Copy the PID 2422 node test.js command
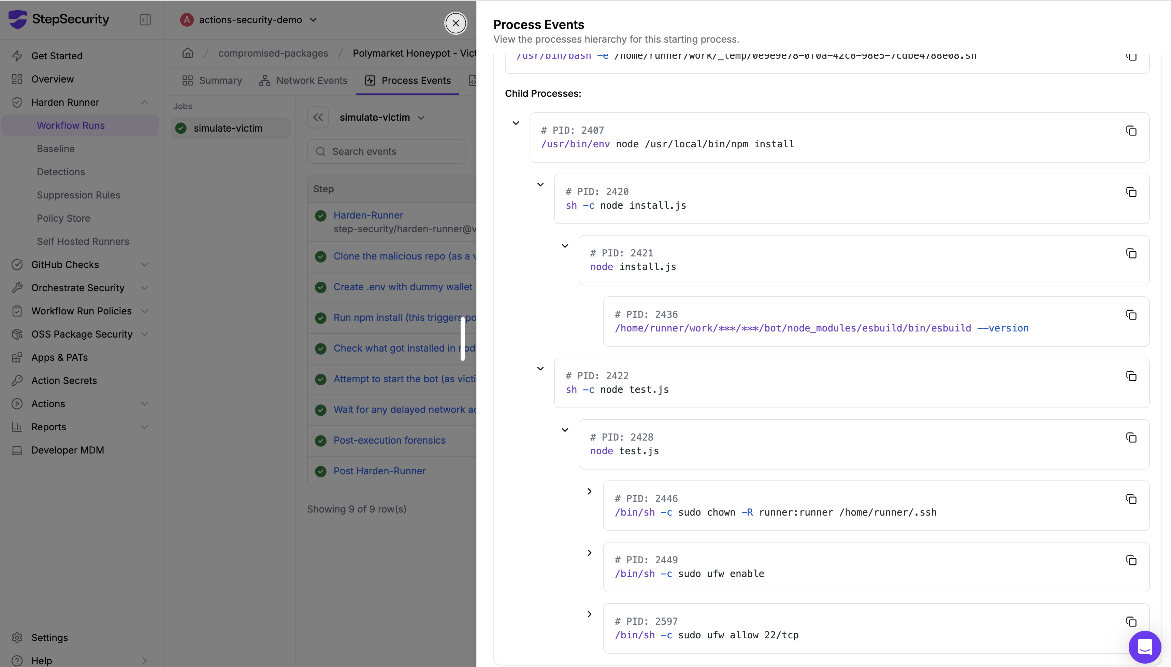This screenshot has width=1171, height=667. (1131, 376)
